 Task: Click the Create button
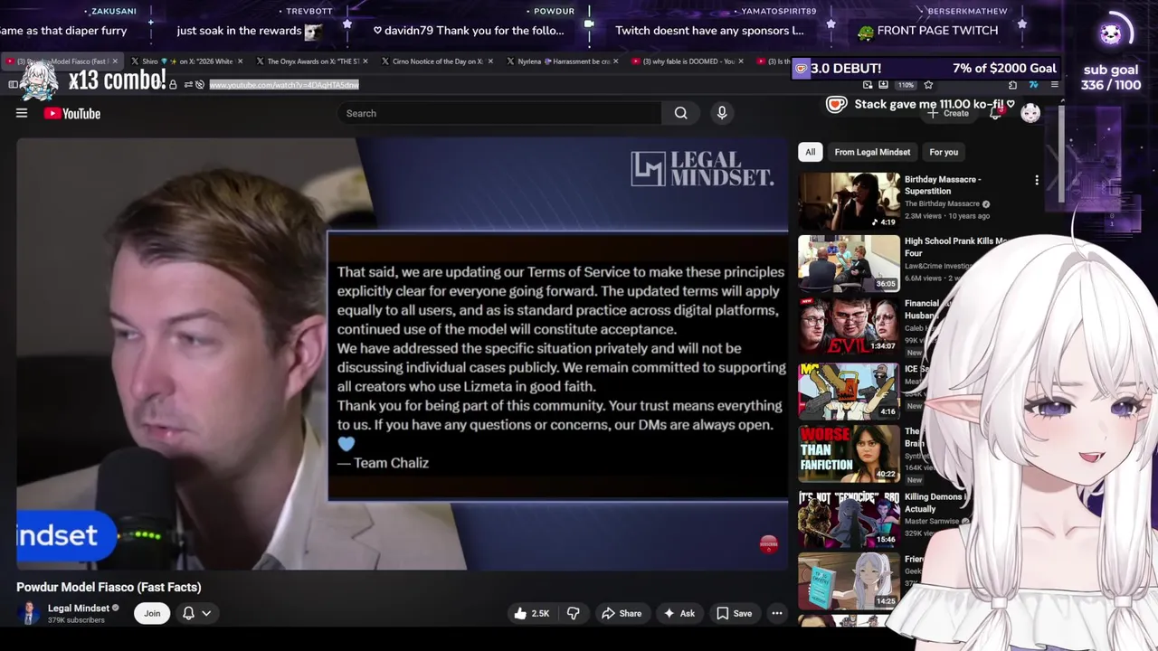coord(948,113)
